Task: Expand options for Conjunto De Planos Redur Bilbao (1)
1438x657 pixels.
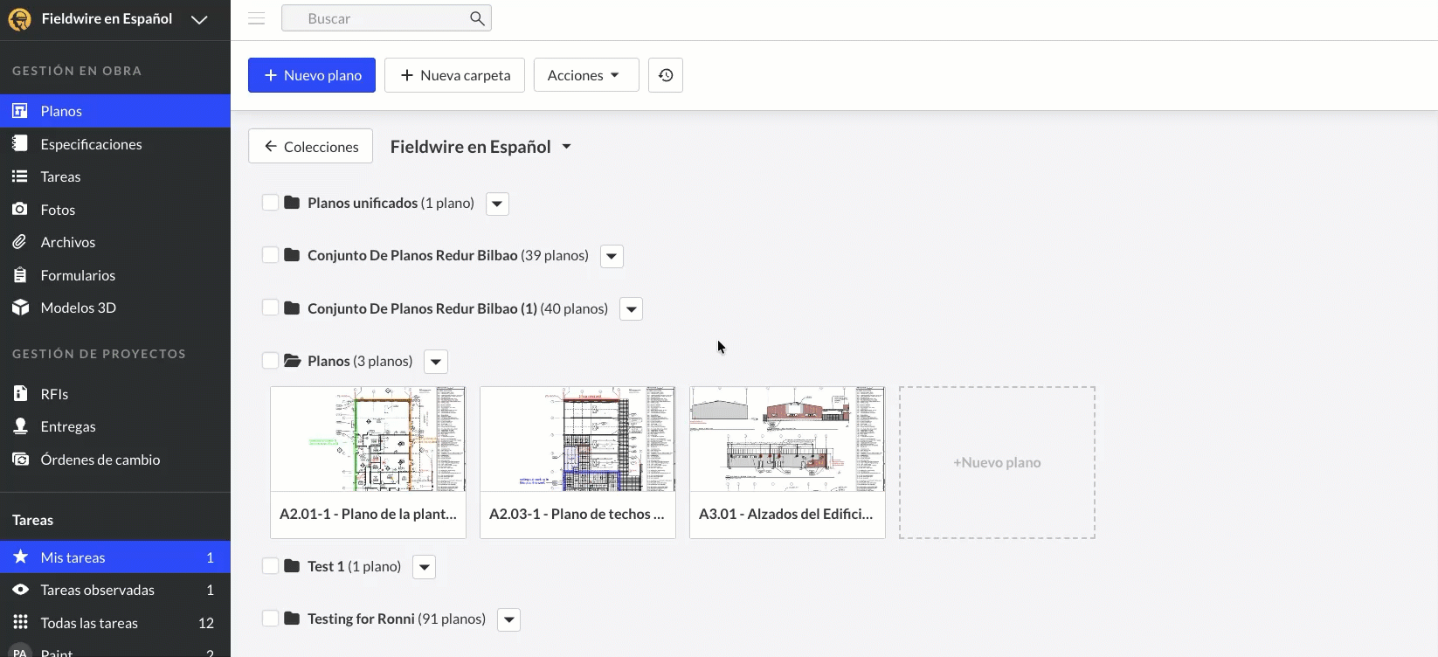Action: point(631,309)
